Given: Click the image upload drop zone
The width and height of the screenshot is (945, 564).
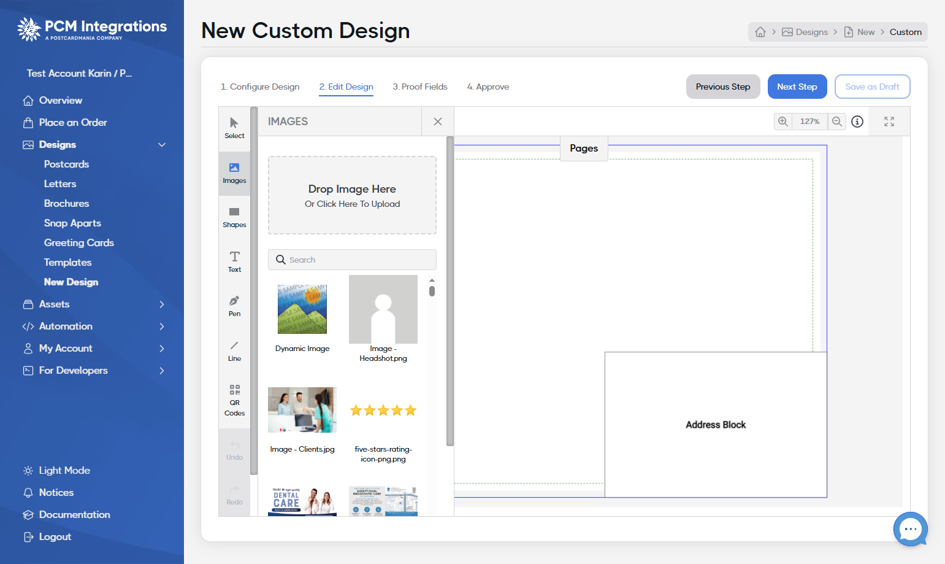Looking at the screenshot, I should click(352, 195).
